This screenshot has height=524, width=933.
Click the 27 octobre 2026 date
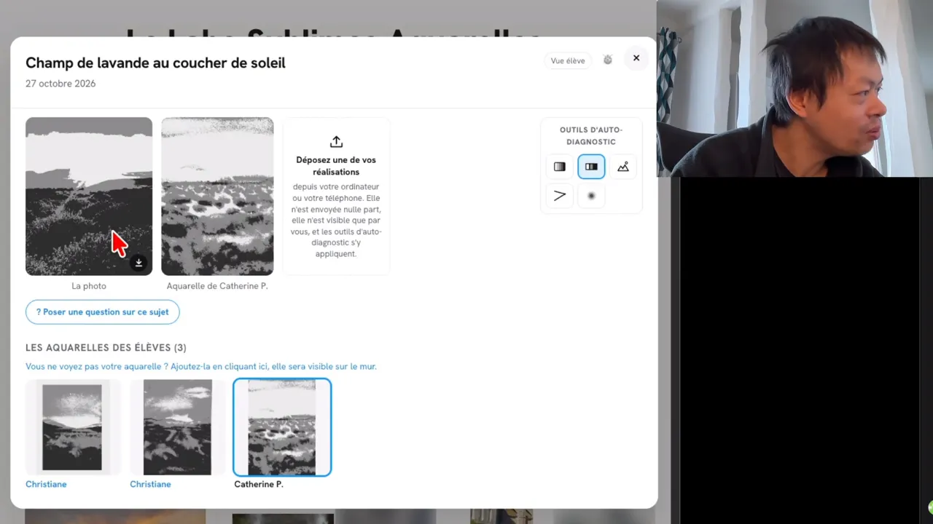pyautogui.click(x=60, y=84)
